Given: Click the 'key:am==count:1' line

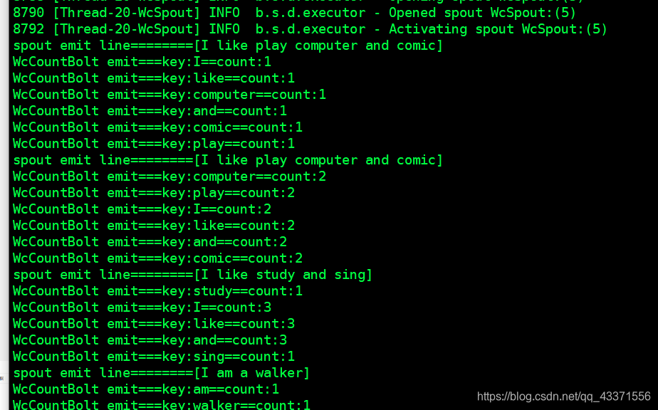Looking at the screenshot, I should click(146, 389).
